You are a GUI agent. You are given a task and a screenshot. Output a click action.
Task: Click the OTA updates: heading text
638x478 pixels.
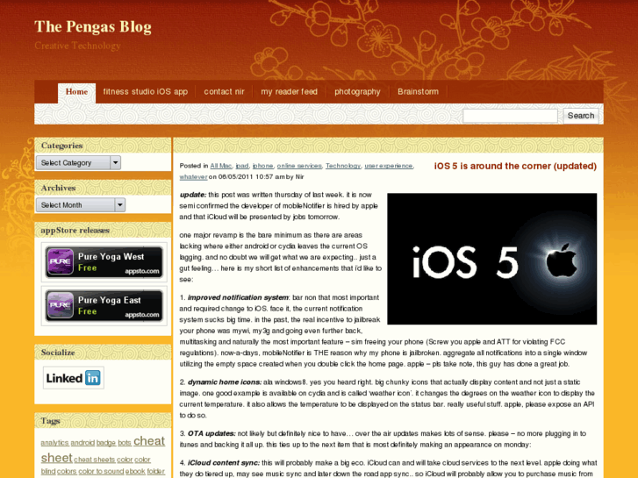click(x=211, y=433)
